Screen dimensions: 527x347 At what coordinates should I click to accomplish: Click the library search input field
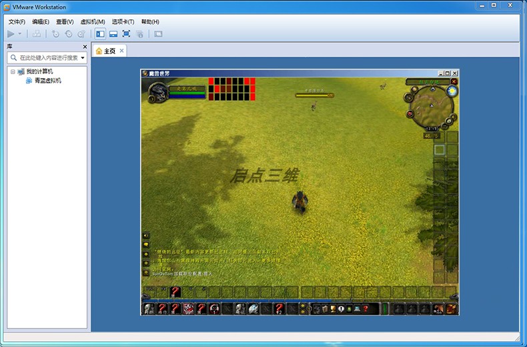point(47,58)
